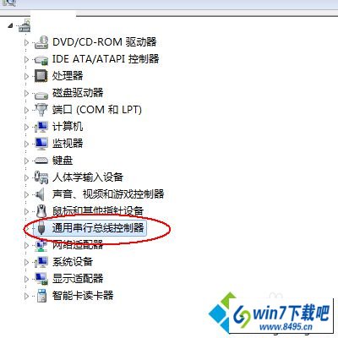Click the COM and LPT port icon

[41, 110]
